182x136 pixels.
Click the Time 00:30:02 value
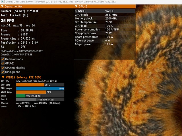(x=27, y=30)
